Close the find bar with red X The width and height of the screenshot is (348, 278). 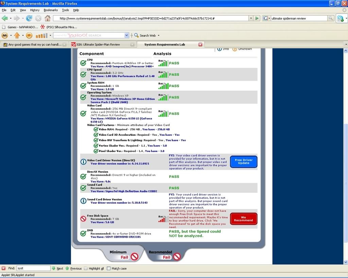[x=3, y=268]
